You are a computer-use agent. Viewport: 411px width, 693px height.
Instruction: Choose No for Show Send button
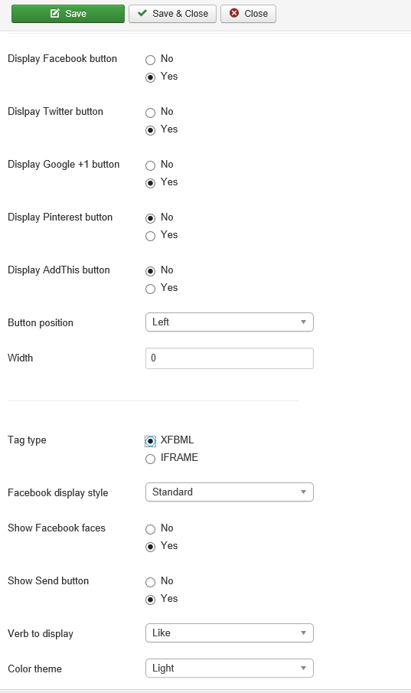tap(150, 582)
